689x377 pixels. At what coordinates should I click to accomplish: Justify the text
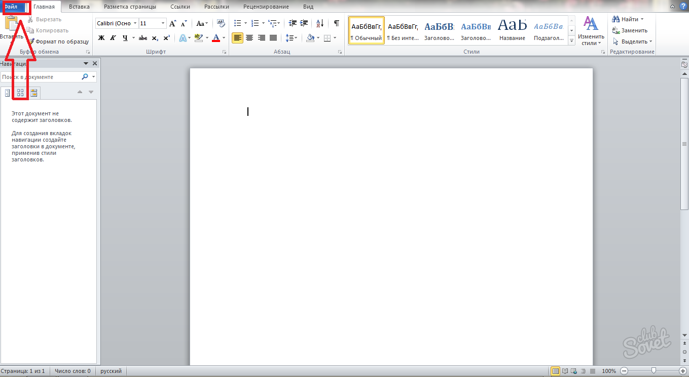point(273,37)
